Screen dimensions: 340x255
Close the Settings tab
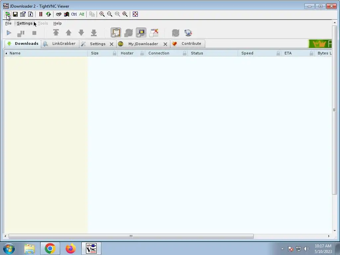coord(112,44)
